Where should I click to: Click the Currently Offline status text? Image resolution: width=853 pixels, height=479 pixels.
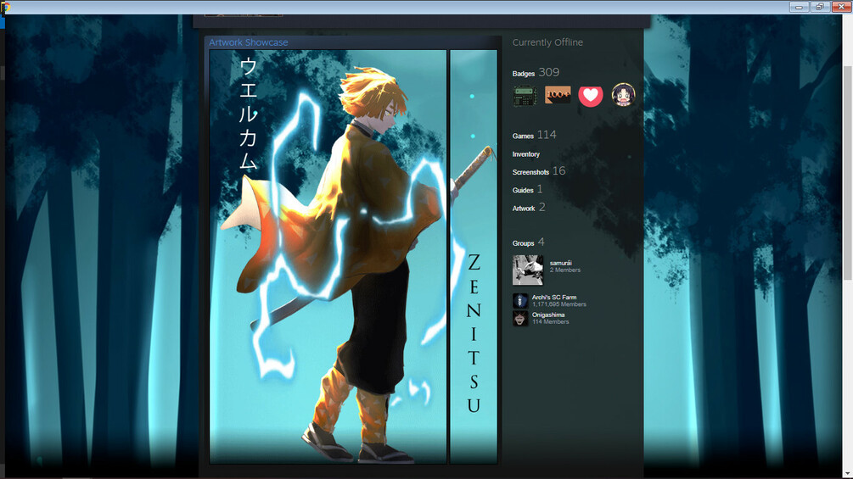(547, 42)
